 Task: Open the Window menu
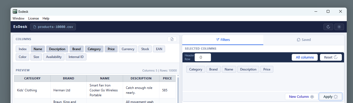pyautogui.click(x=18, y=18)
